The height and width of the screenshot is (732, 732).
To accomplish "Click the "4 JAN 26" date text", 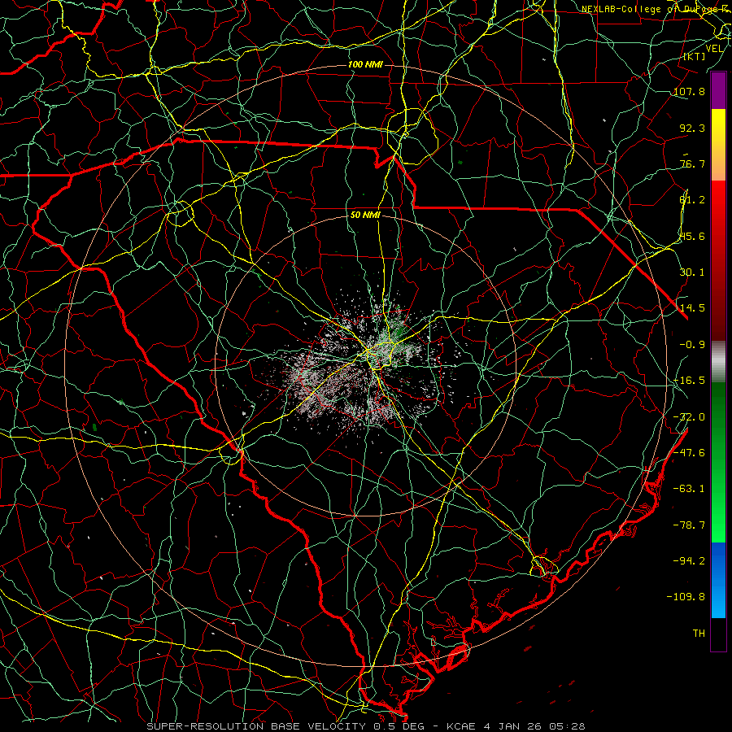I will [x=512, y=726].
